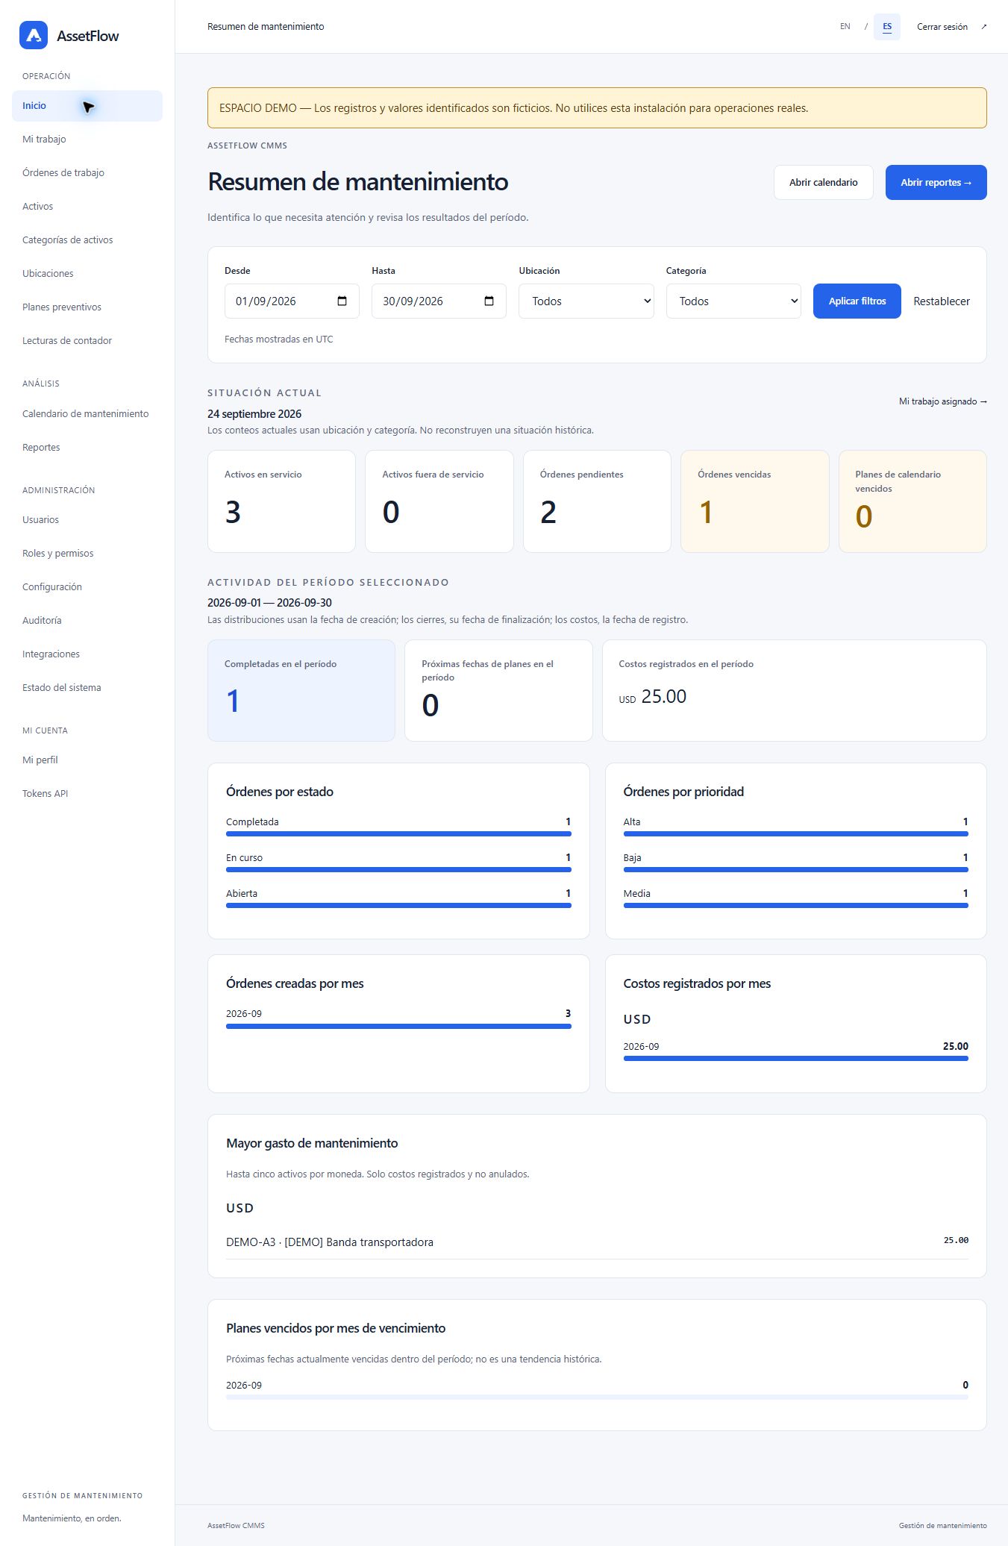Check Estado del sistema
The height and width of the screenshot is (1546, 1008).
point(87,688)
